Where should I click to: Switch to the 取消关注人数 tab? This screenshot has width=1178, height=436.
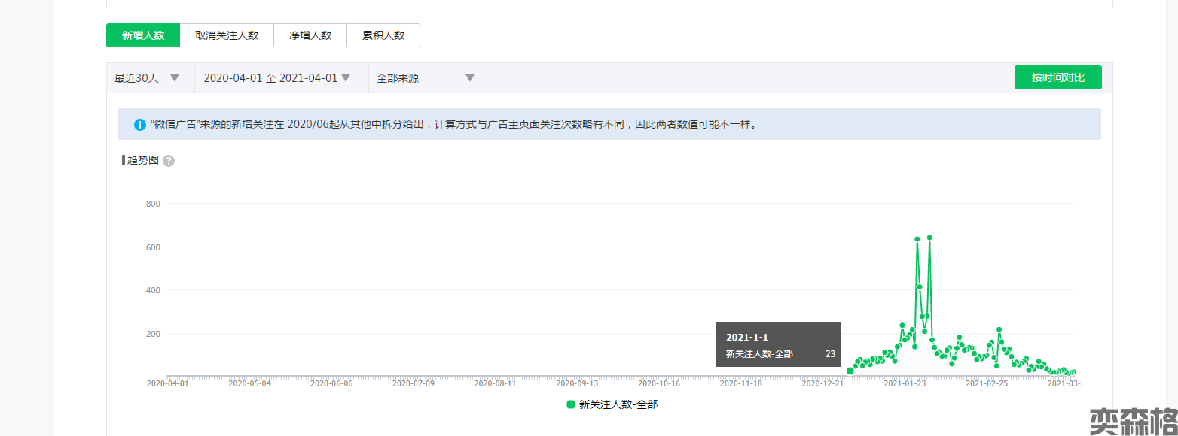227,35
